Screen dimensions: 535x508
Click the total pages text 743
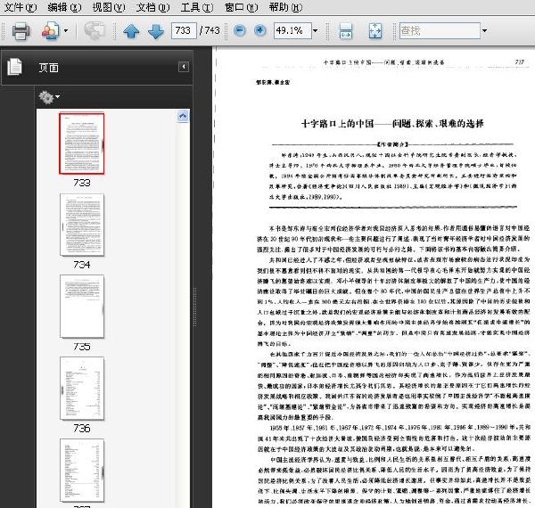[212, 30]
